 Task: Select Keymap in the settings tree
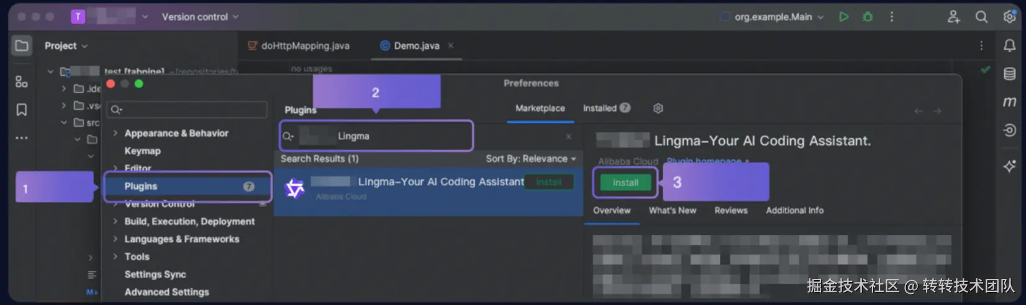click(142, 151)
